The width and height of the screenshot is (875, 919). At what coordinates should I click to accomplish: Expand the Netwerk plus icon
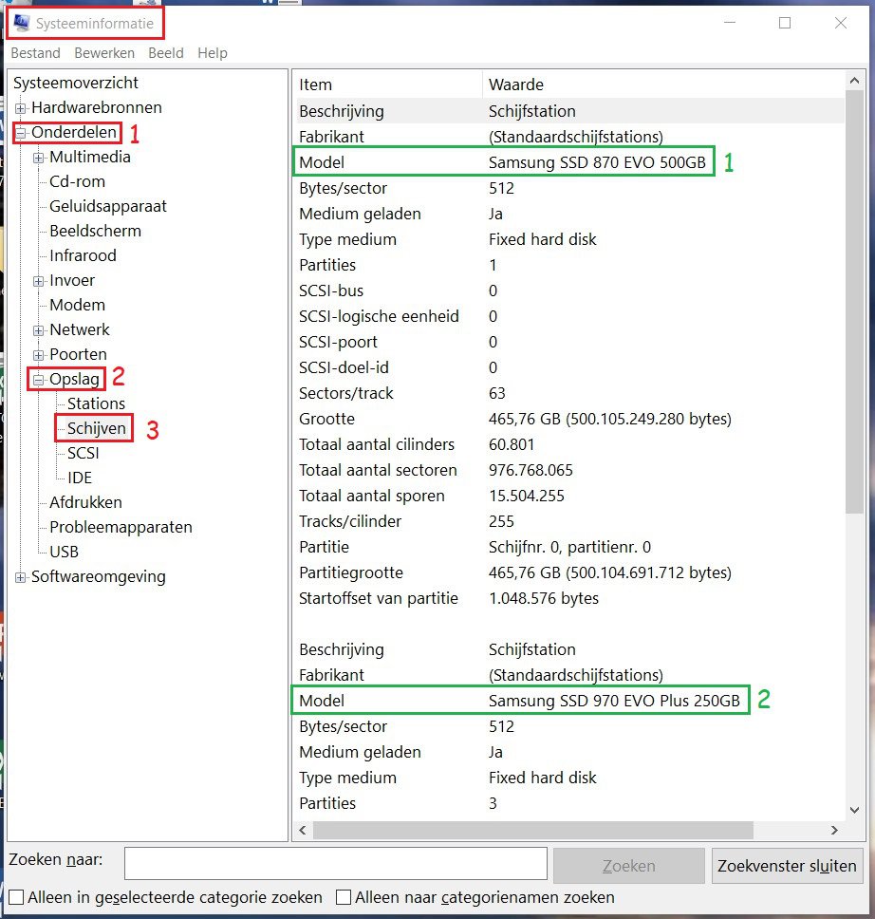pyautogui.click(x=39, y=330)
